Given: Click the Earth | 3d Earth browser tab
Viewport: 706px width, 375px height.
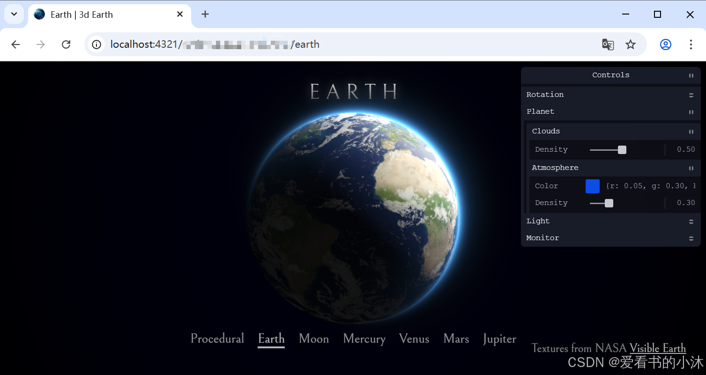Looking at the screenshot, I should tap(110, 15).
